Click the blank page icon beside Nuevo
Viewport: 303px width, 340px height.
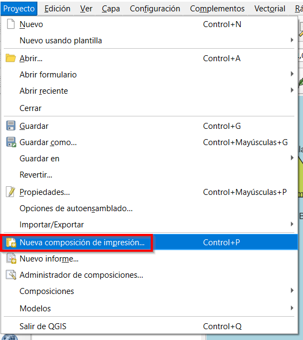(11, 24)
